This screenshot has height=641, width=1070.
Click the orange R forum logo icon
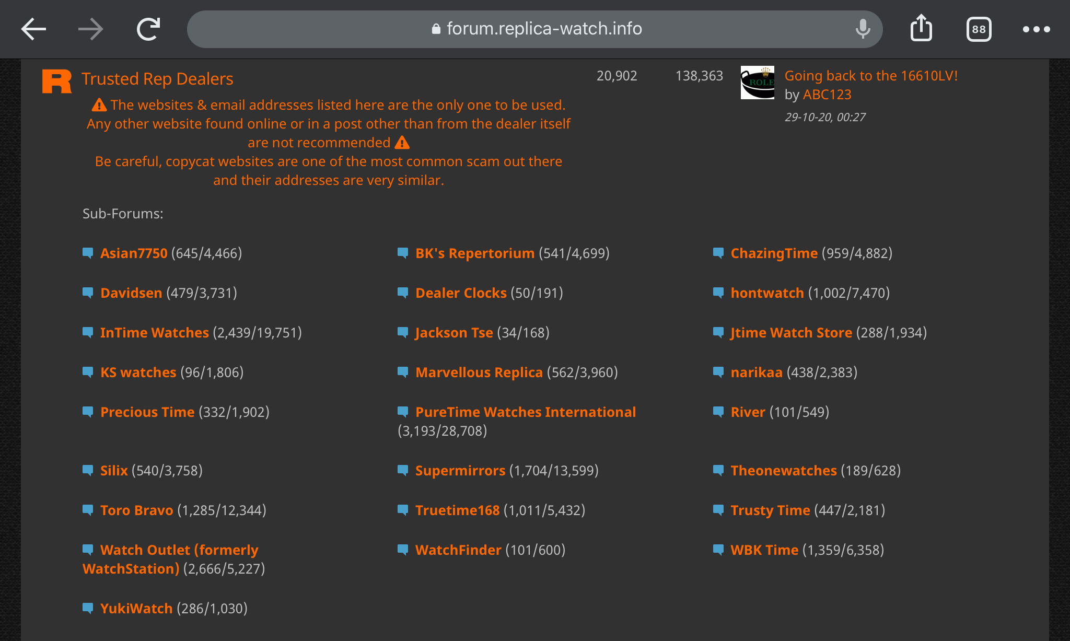pyautogui.click(x=56, y=81)
